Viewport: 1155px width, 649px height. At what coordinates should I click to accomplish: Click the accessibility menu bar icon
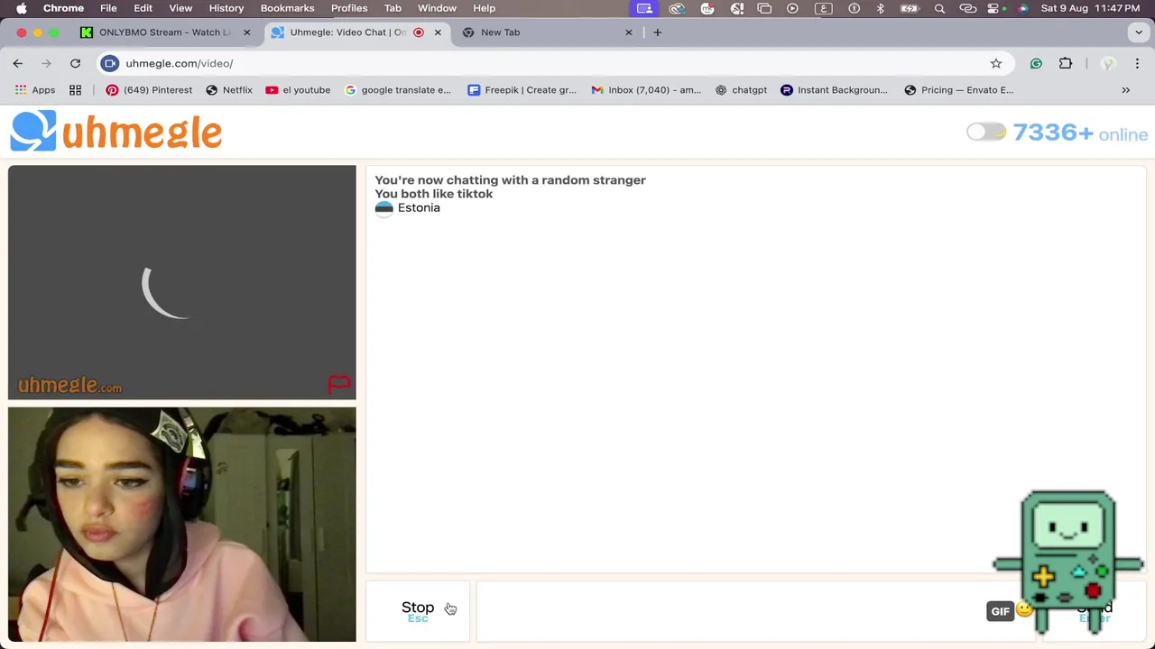854,8
